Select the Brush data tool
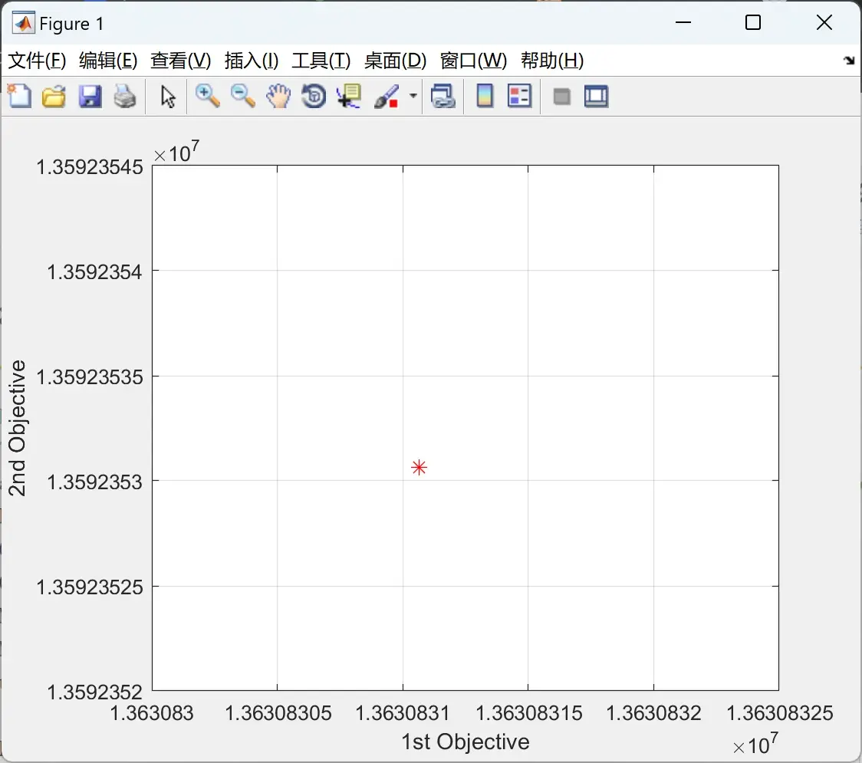 (x=387, y=96)
